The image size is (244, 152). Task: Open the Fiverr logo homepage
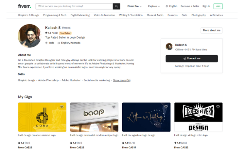click(25, 6)
